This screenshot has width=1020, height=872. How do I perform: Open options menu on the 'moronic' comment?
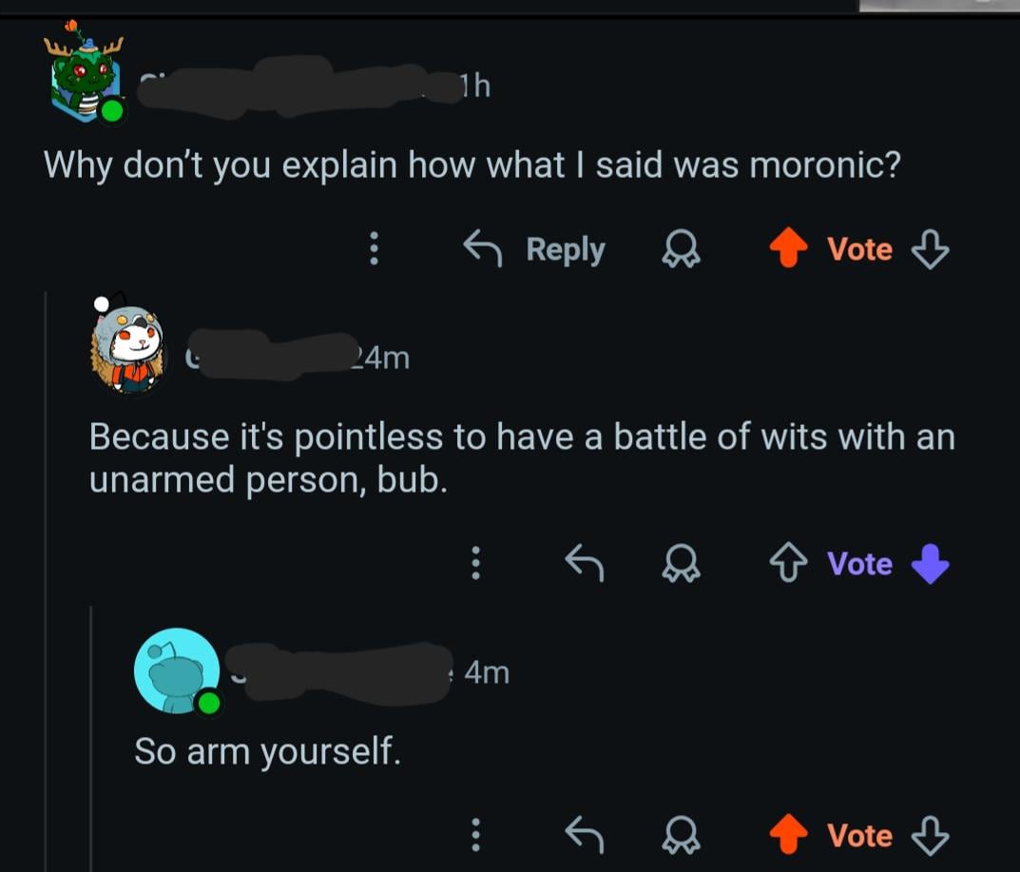click(375, 249)
